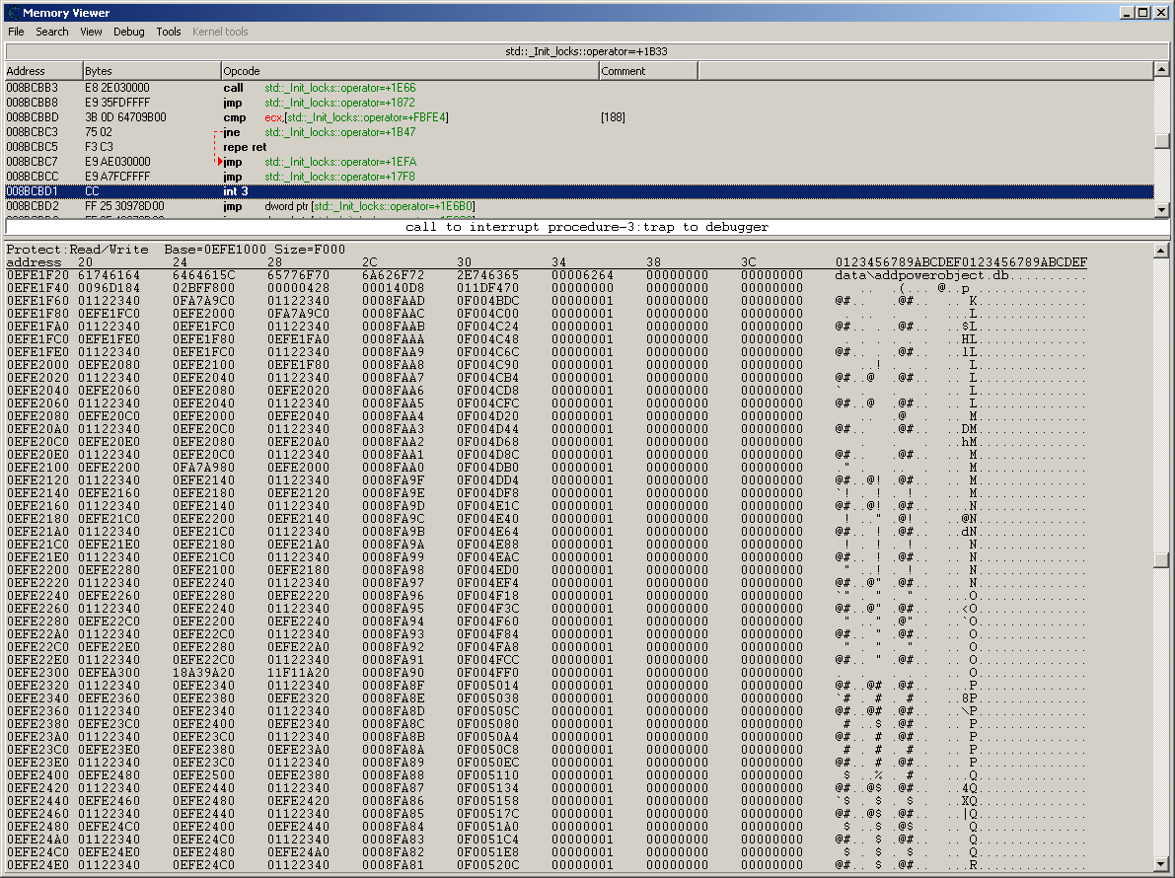This screenshot has height=878, width=1175.
Task: Maximize the Memory Viewer window
Action: tap(1143, 13)
